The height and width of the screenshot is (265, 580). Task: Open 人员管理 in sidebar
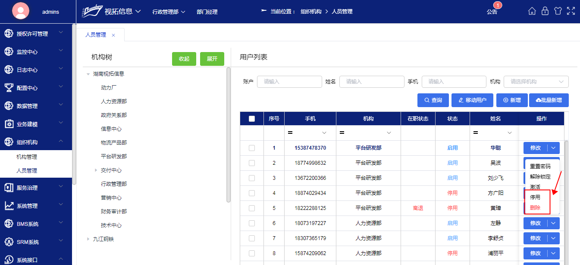pos(36,171)
